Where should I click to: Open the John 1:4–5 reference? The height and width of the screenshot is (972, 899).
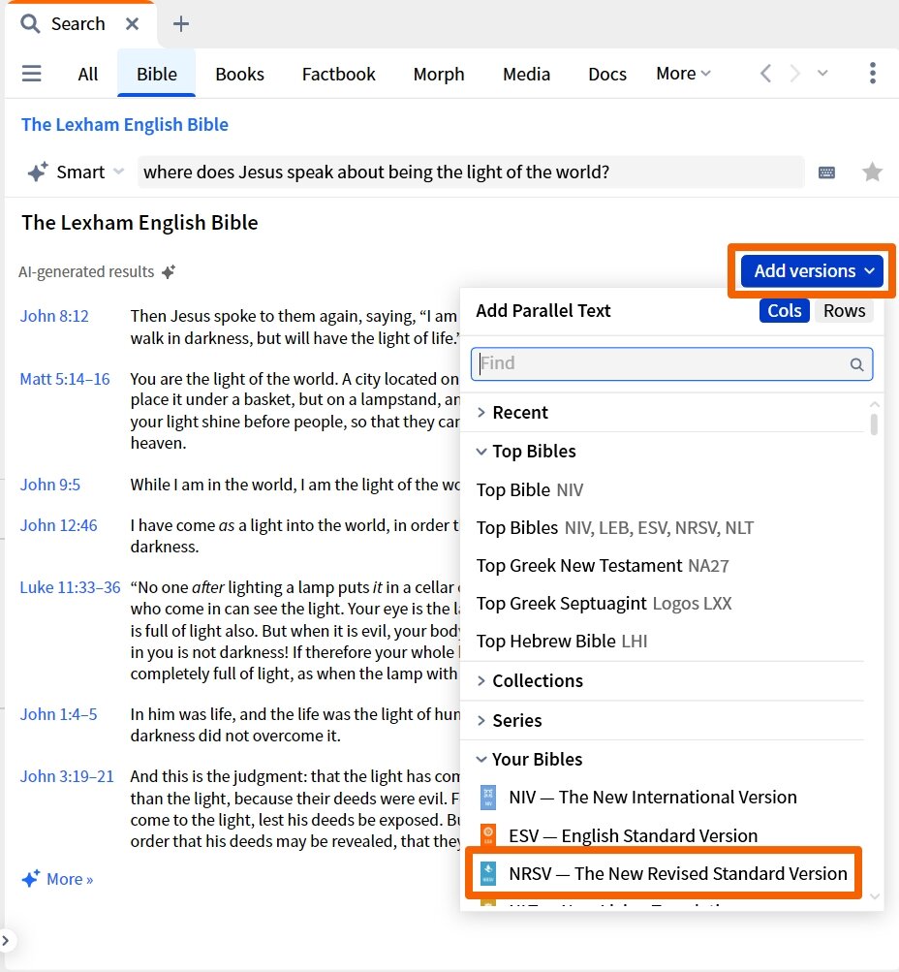click(58, 715)
